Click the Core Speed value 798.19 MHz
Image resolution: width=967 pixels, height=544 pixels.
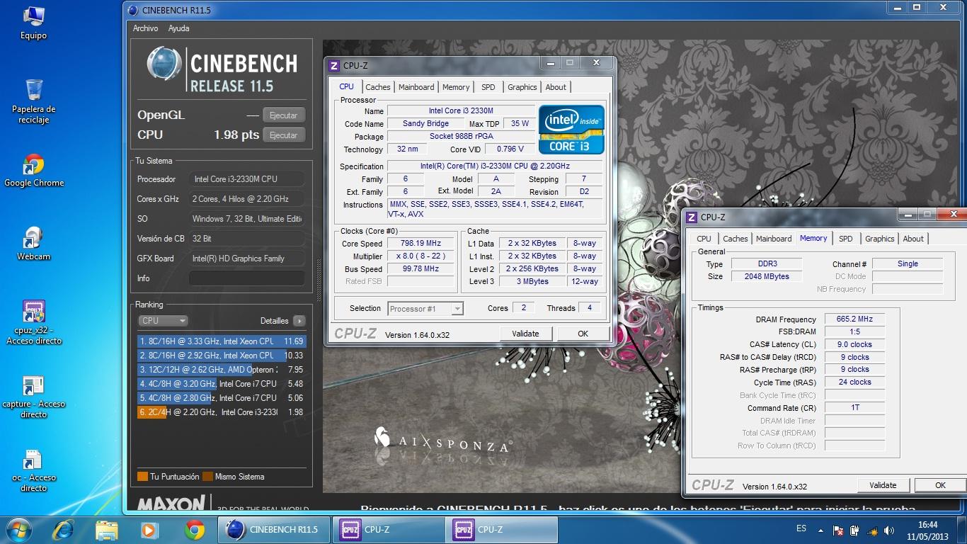point(420,244)
